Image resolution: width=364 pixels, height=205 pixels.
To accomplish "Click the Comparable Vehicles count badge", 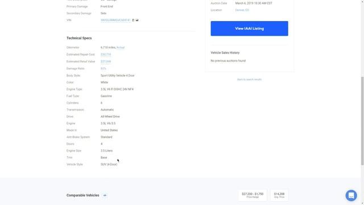I will click(x=105, y=195).
